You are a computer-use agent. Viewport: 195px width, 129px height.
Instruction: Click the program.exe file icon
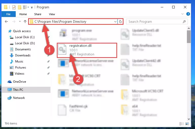click(63, 33)
